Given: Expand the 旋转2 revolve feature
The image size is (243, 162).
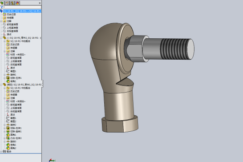Looking at the screenshot, I should click(4, 125).
